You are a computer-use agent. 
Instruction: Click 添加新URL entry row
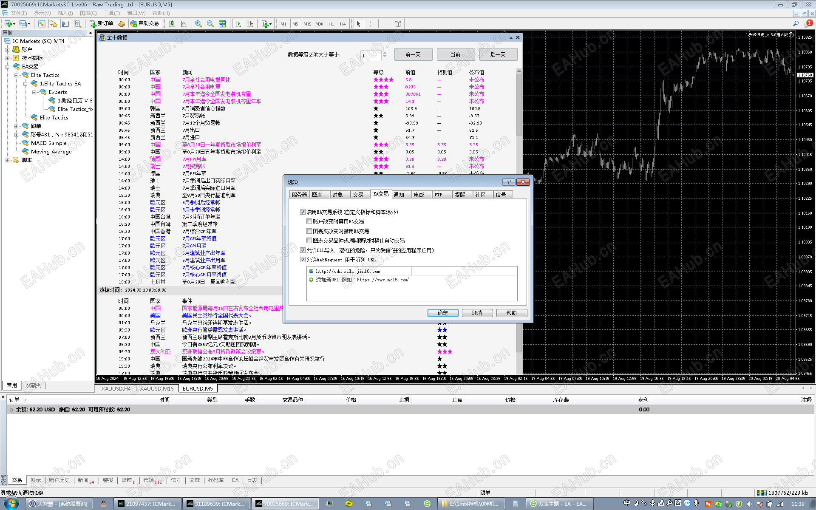(412, 280)
